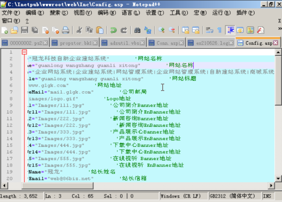Screen dimensions: 282x202
Task: Open the 插件 (Plugins) menu
Action: [x=244, y=13]
